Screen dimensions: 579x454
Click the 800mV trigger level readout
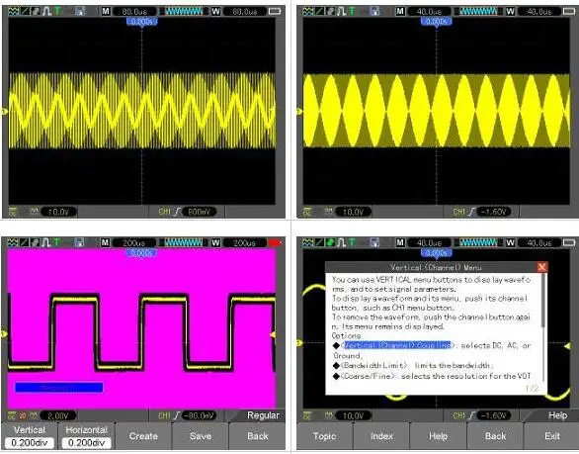(199, 212)
